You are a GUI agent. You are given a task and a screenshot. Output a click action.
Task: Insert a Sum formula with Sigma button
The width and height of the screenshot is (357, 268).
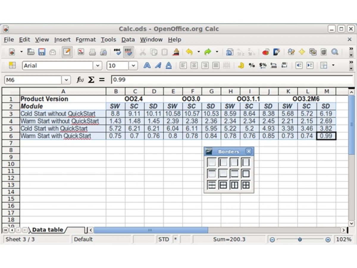click(x=91, y=80)
